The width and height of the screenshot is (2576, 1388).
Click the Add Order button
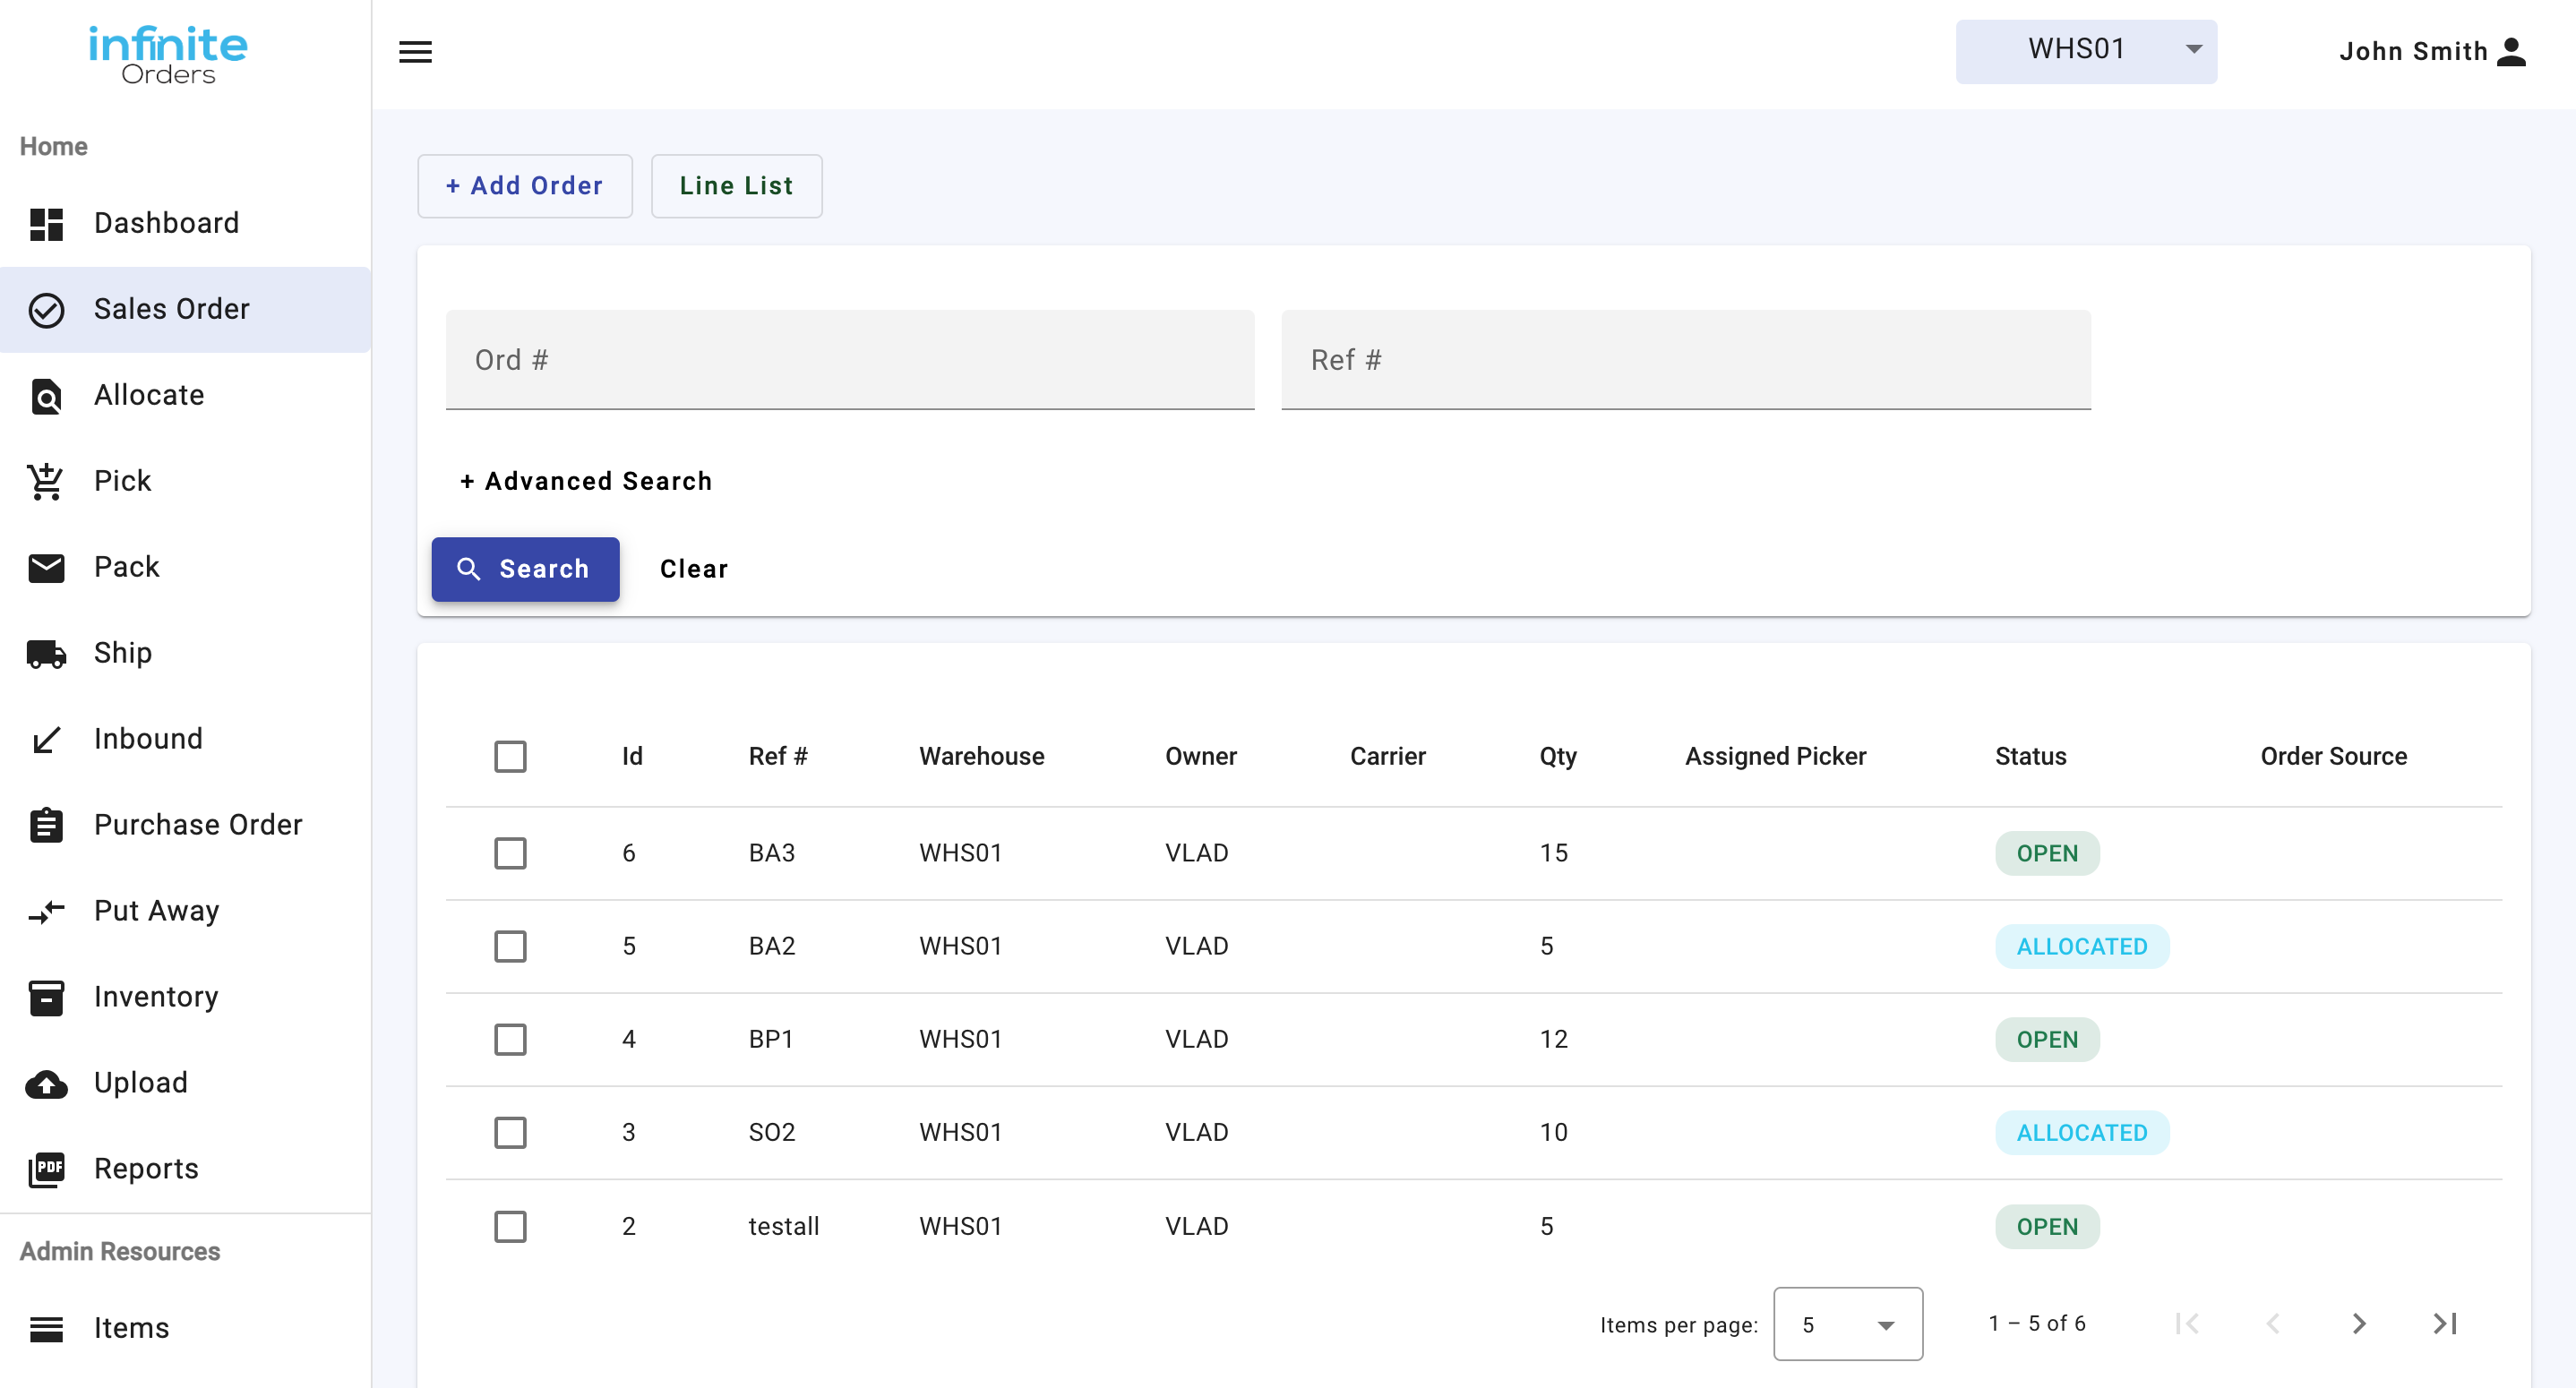[524, 186]
